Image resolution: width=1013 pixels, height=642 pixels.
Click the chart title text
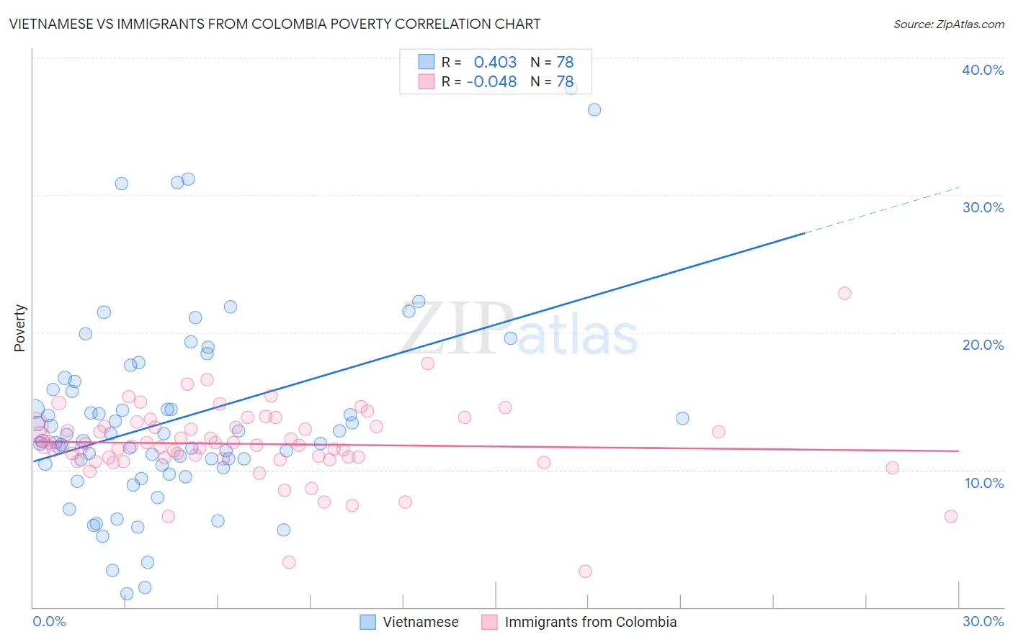tap(275, 24)
